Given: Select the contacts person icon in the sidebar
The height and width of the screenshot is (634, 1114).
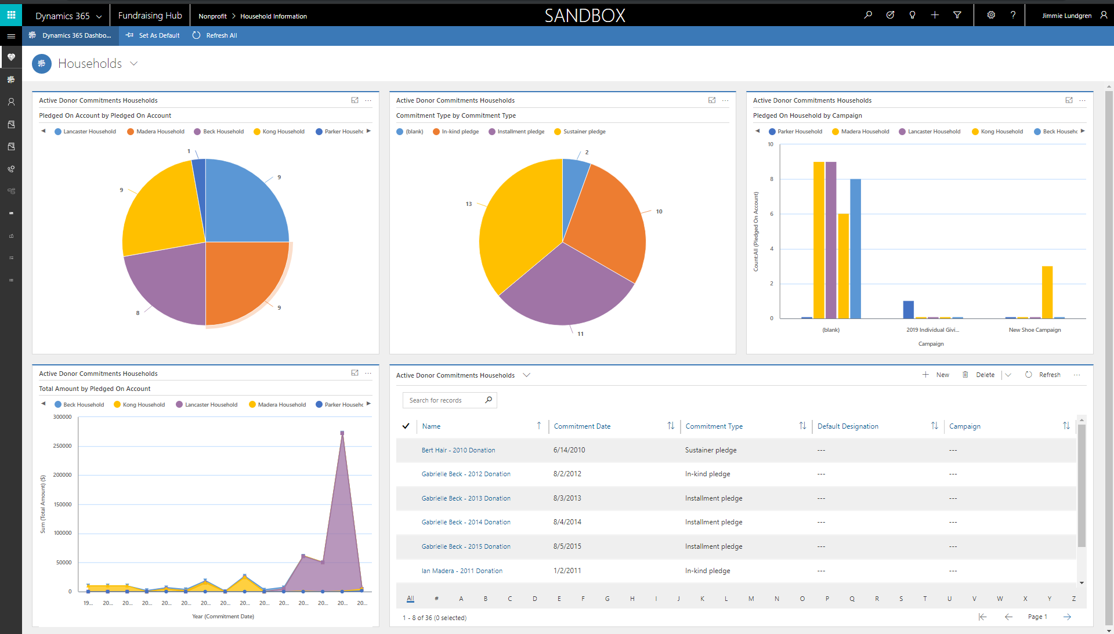Looking at the screenshot, I should tap(11, 102).
